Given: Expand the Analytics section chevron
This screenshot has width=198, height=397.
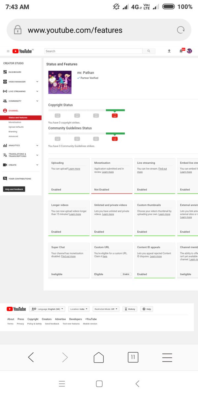Looking at the screenshot, I should click(37, 146).
